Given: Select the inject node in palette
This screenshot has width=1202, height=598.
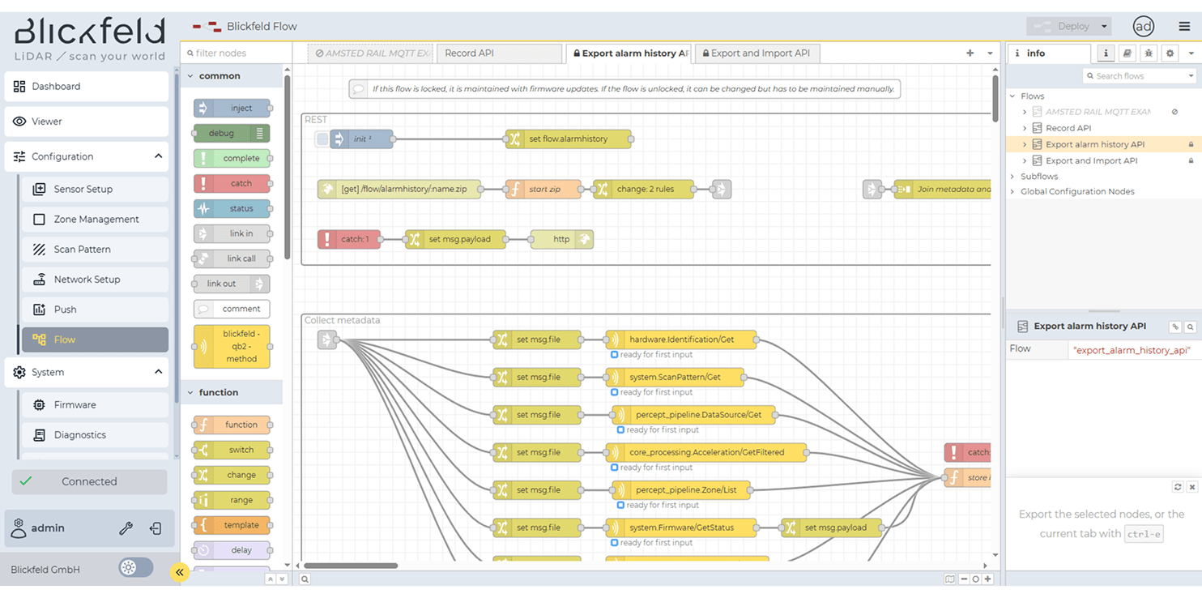Looking at the screenshot, I should (232, 108).
